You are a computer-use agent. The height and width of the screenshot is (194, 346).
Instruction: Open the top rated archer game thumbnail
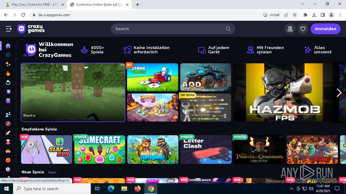tap(206, 108)
